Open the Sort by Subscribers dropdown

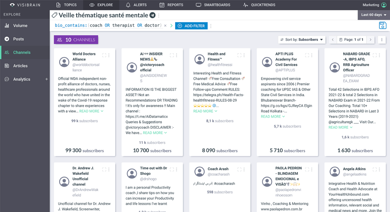coord(301,39)
